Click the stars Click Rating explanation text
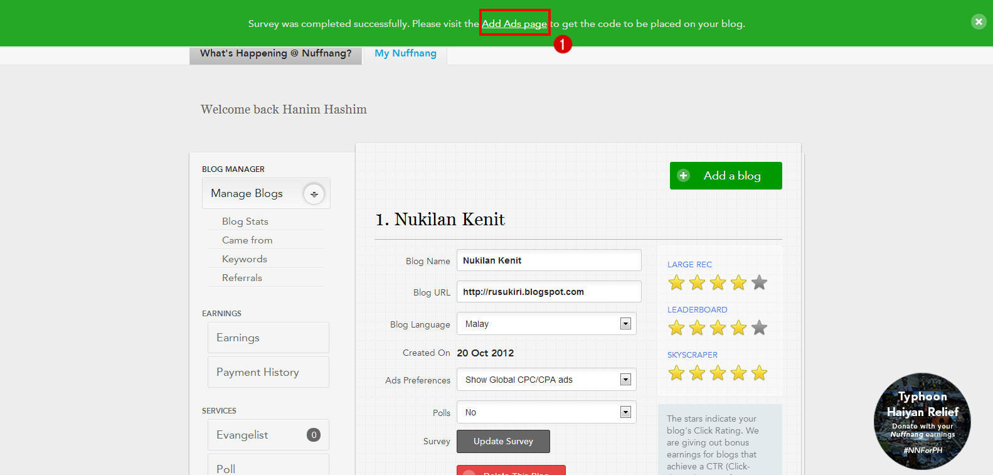This screenshot has height=475, width=993. click(714, 443)
